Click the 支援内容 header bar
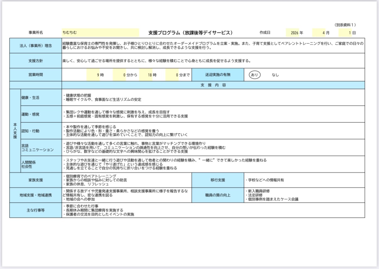 213,85
